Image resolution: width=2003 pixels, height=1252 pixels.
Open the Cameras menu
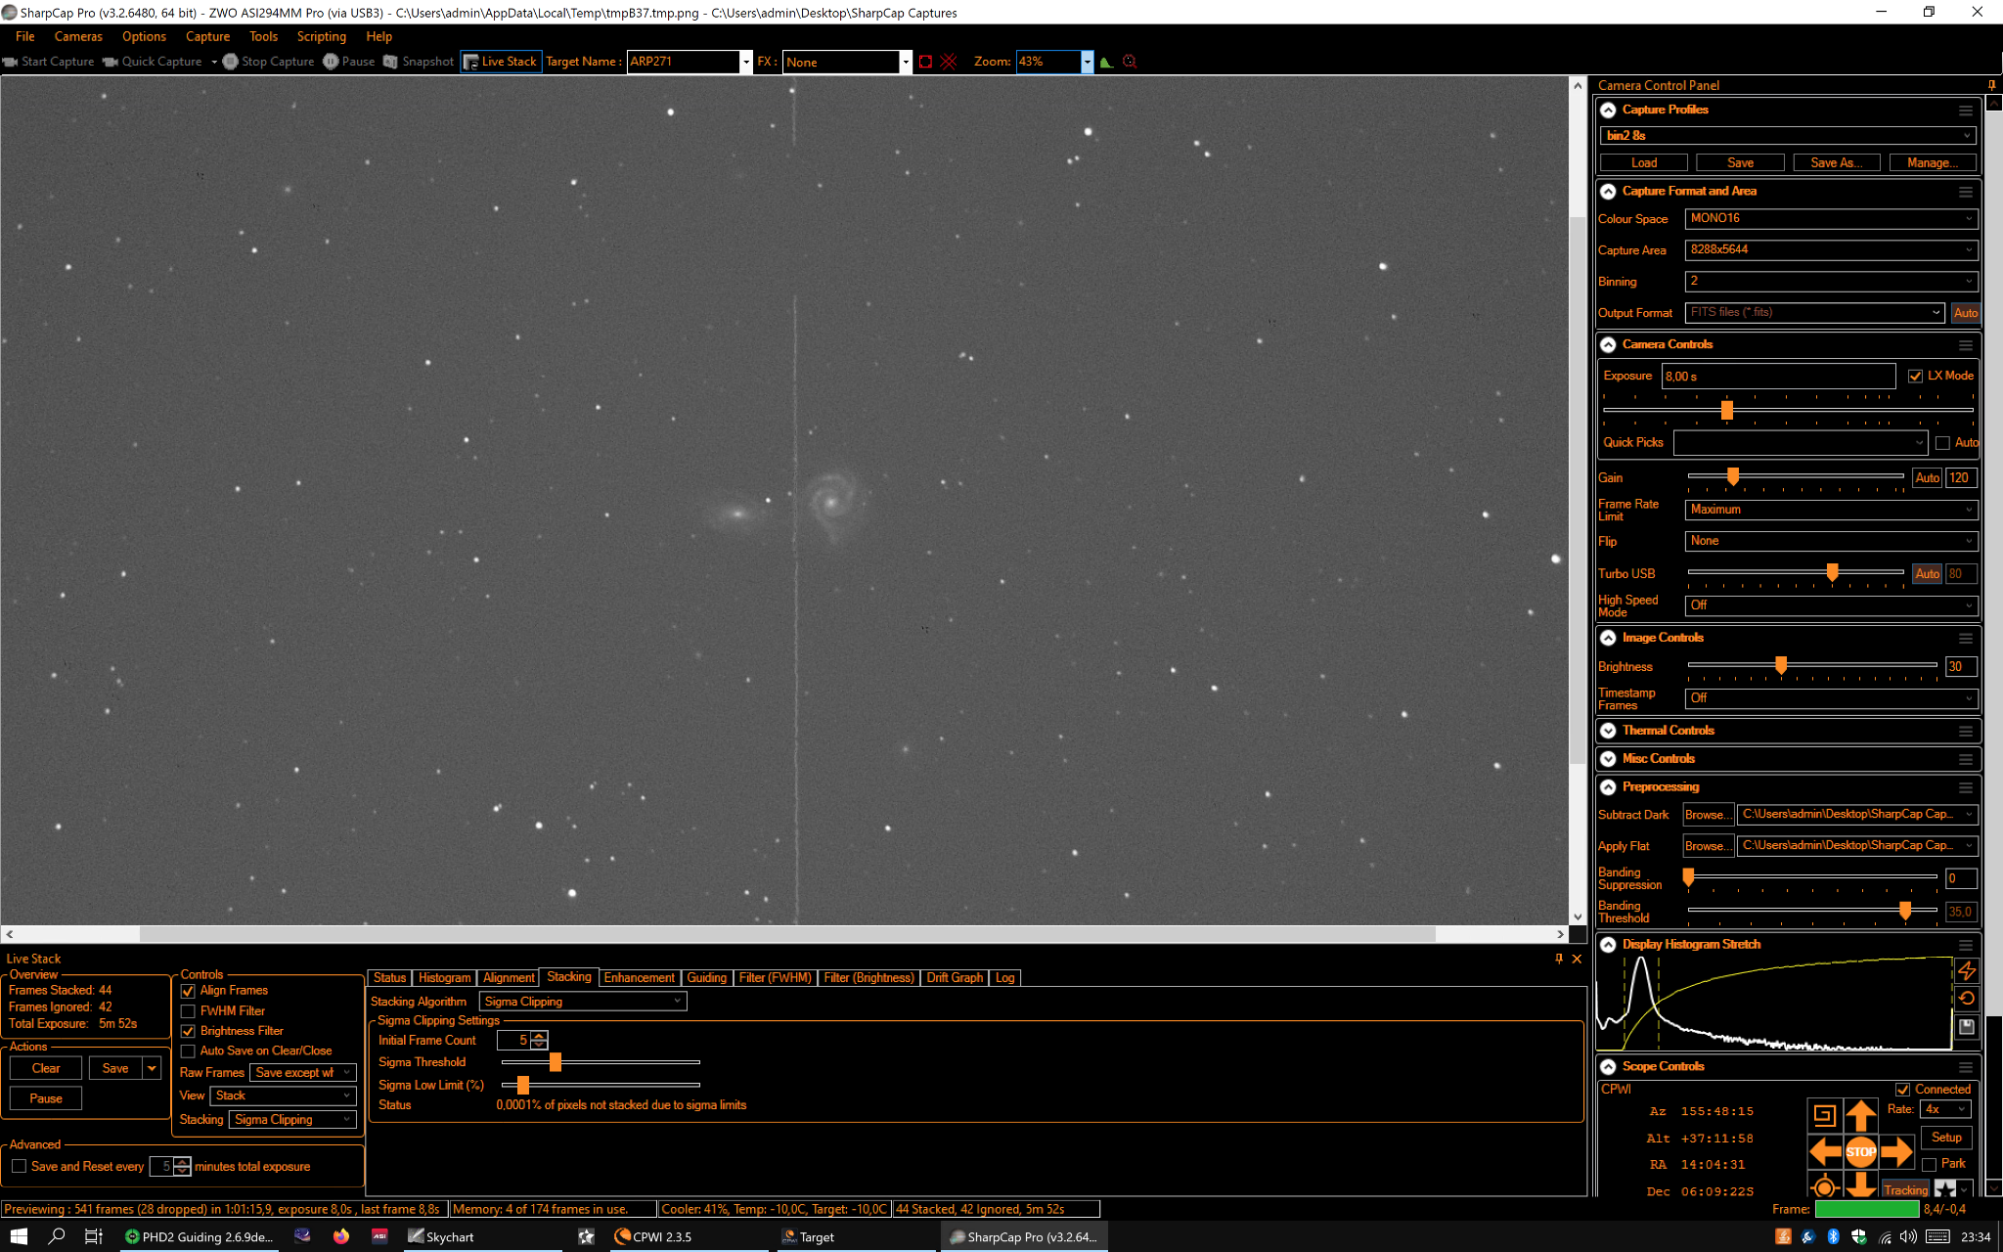(78, 36)
